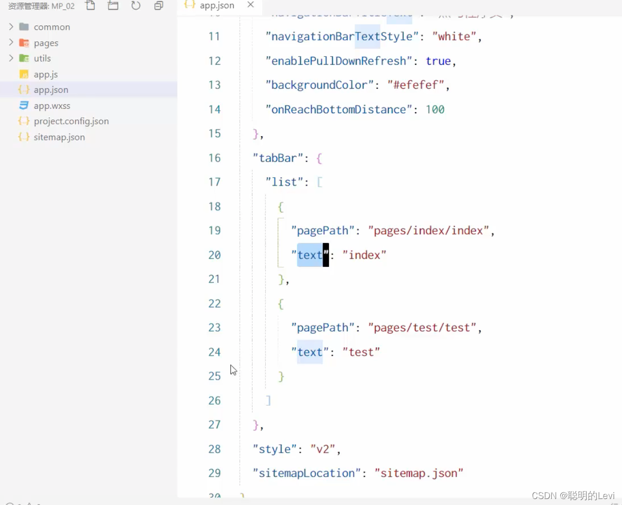Click the "v2" value on line 28
This screenshot has width=622, height=505.
pyautogui.click(x=322, y=449)
